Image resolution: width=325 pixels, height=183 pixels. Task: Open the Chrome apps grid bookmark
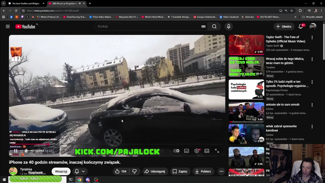(x=4, y=17)
